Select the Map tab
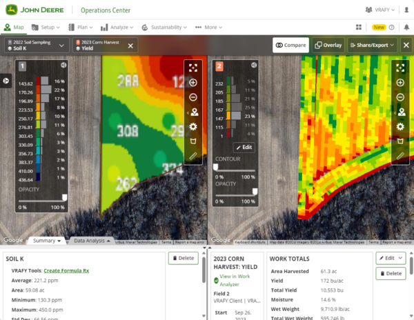Screen dimensions: 414x320 coord(14,27)
